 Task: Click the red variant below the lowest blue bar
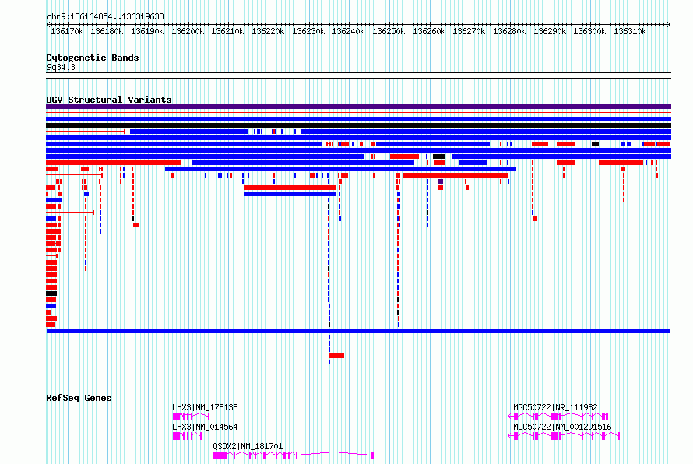tap(336, 356)
